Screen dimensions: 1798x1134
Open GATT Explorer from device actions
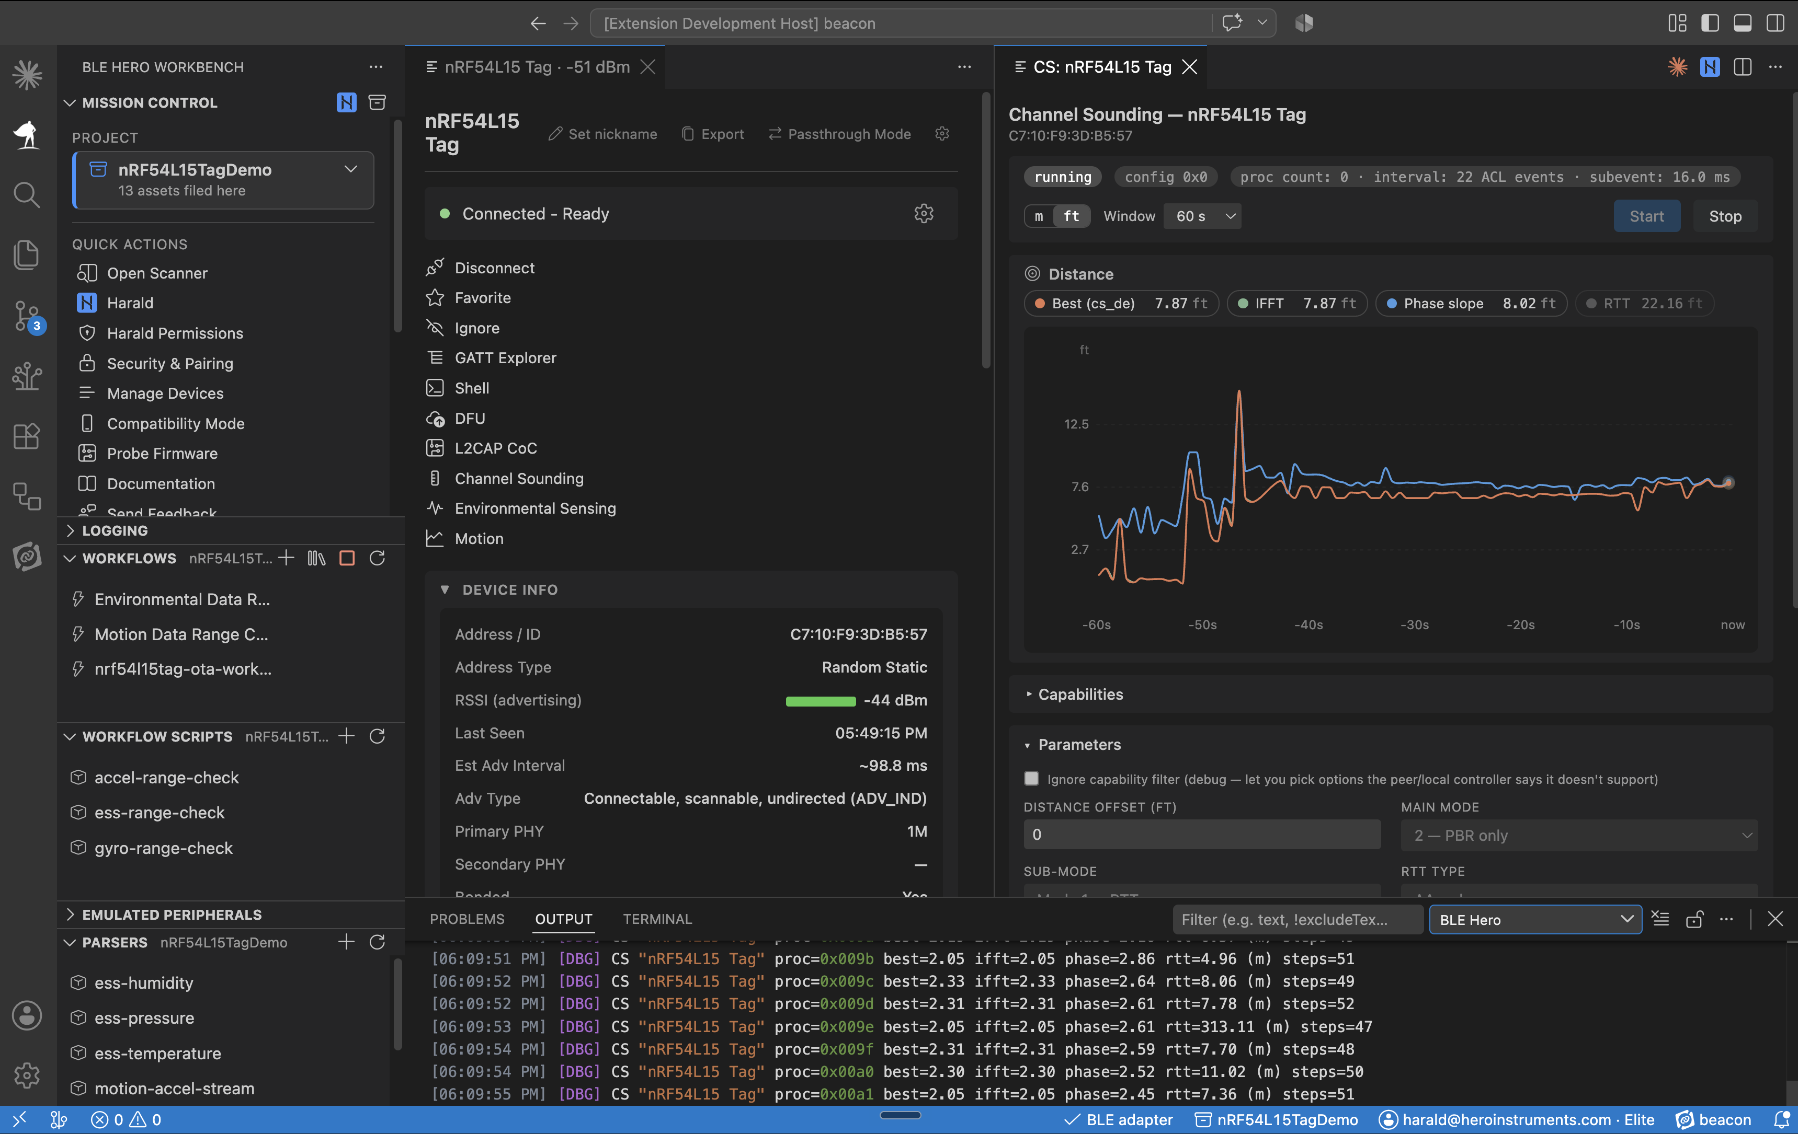(506, 358)
